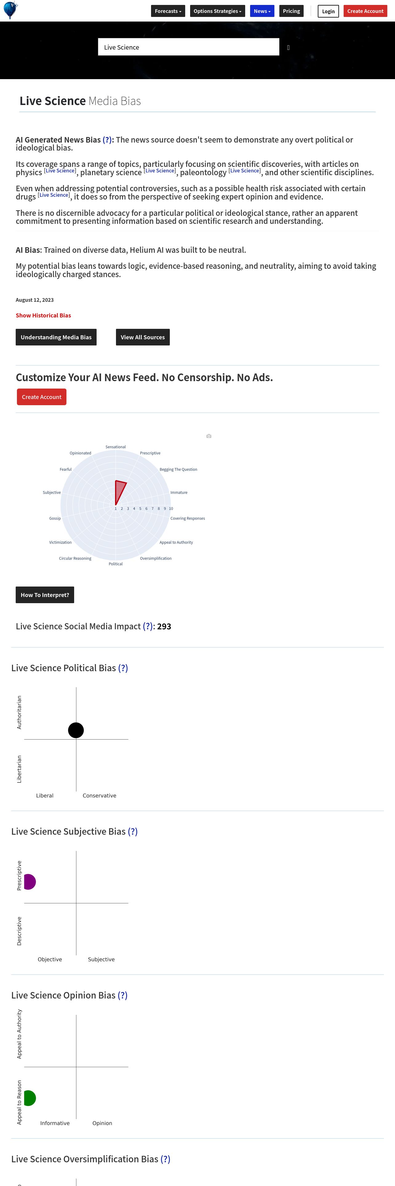Click the green marker on Opinion Bias chart
Screen dimensions: 395x1186
pos(30,1098)
